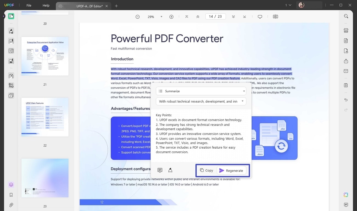The width and height of the screenshot is (357, 211).
Task: Open the Organize Pages tool
Action: (x=11, y=76)
